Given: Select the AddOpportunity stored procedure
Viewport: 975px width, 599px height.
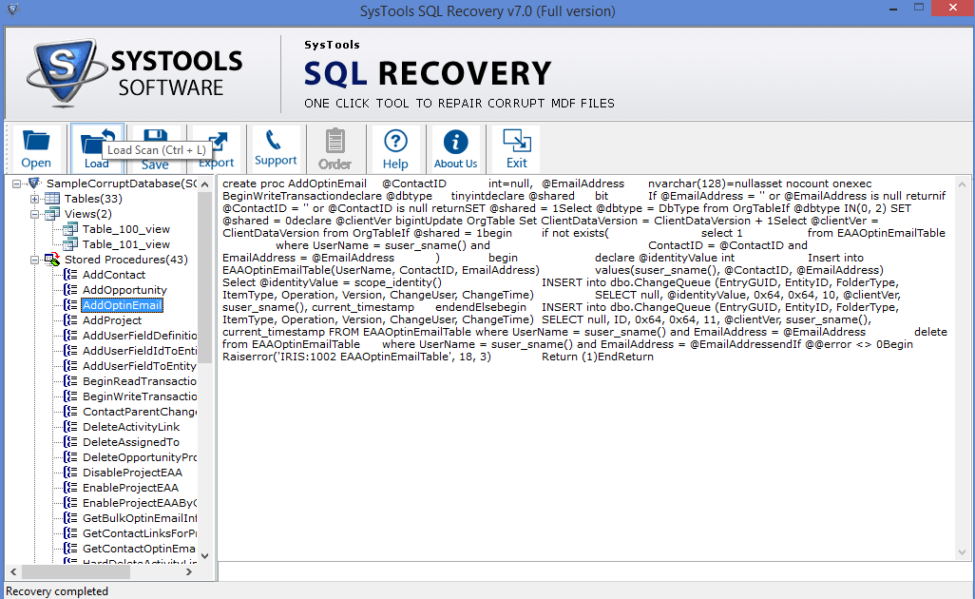Looking at the screenshot, I should tap(124, 291).
